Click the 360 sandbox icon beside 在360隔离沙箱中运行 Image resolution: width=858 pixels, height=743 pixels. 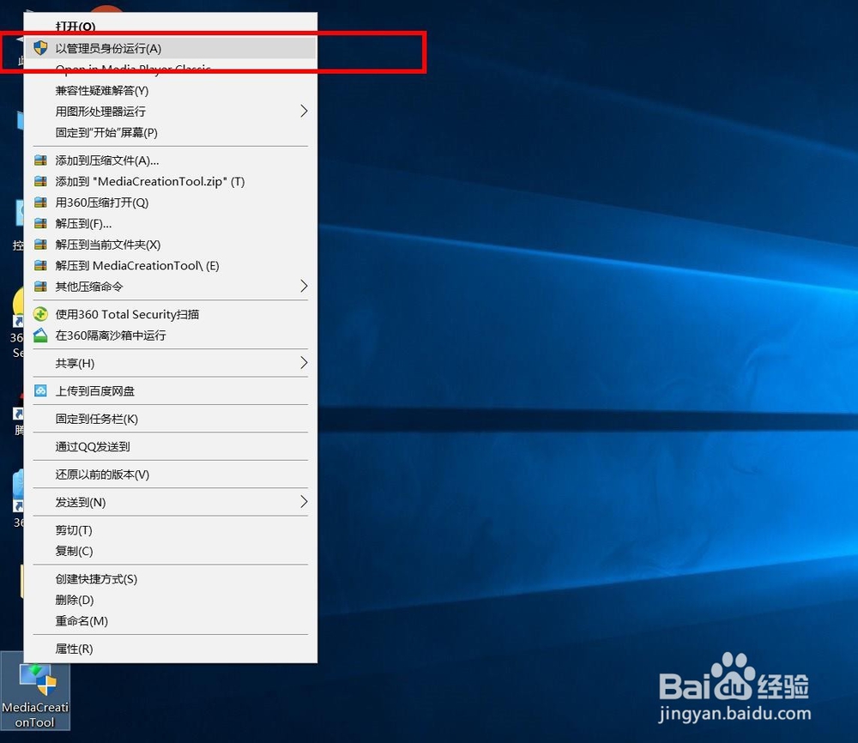click(40, 335)
